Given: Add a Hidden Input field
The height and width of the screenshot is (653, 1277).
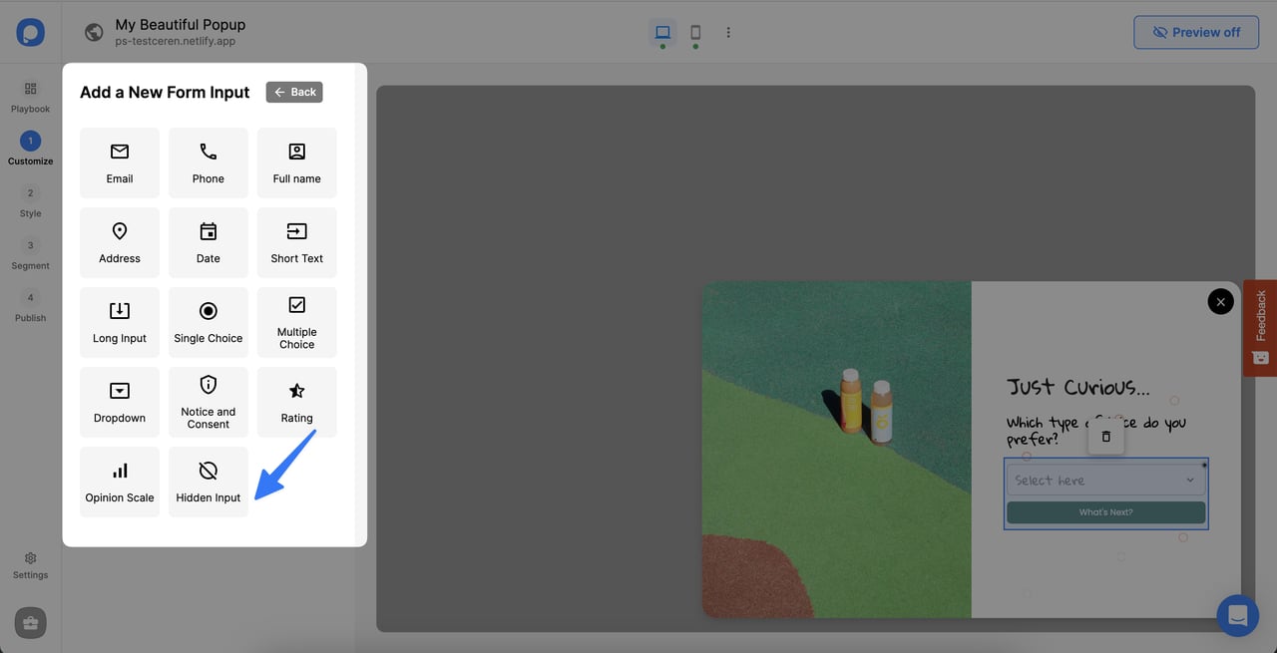Looking at the screenshot, I should 208,481.
